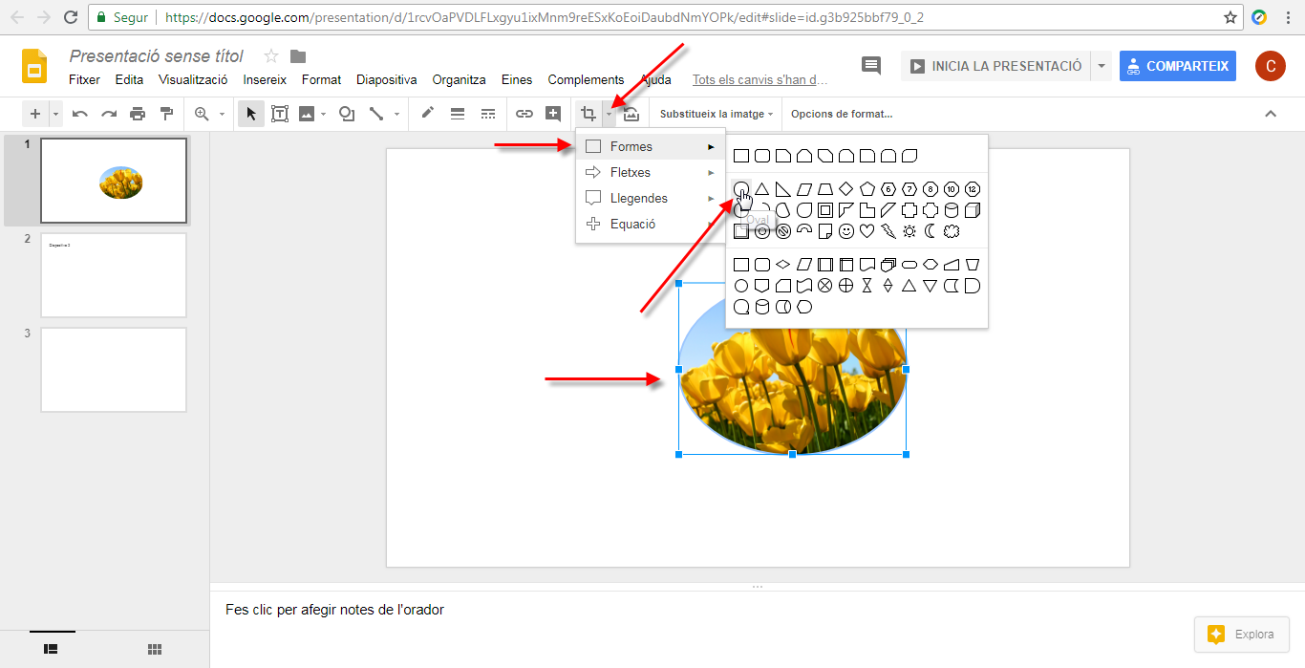Click INICIA LA PRESENTACIÓ button

(x=996, y=66)
